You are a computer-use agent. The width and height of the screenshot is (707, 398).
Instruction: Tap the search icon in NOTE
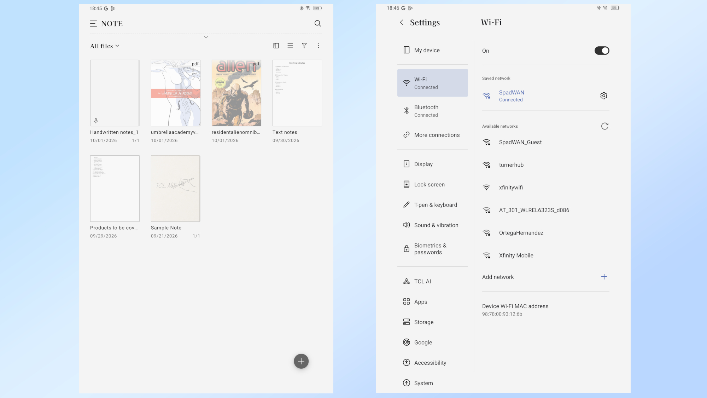point(318,23)
